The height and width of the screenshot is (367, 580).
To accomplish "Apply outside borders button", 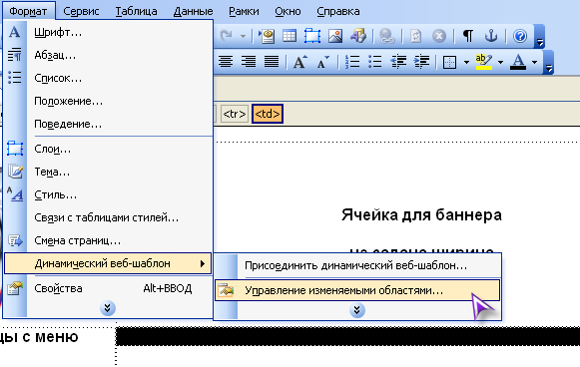I will [x=449, y=62].
